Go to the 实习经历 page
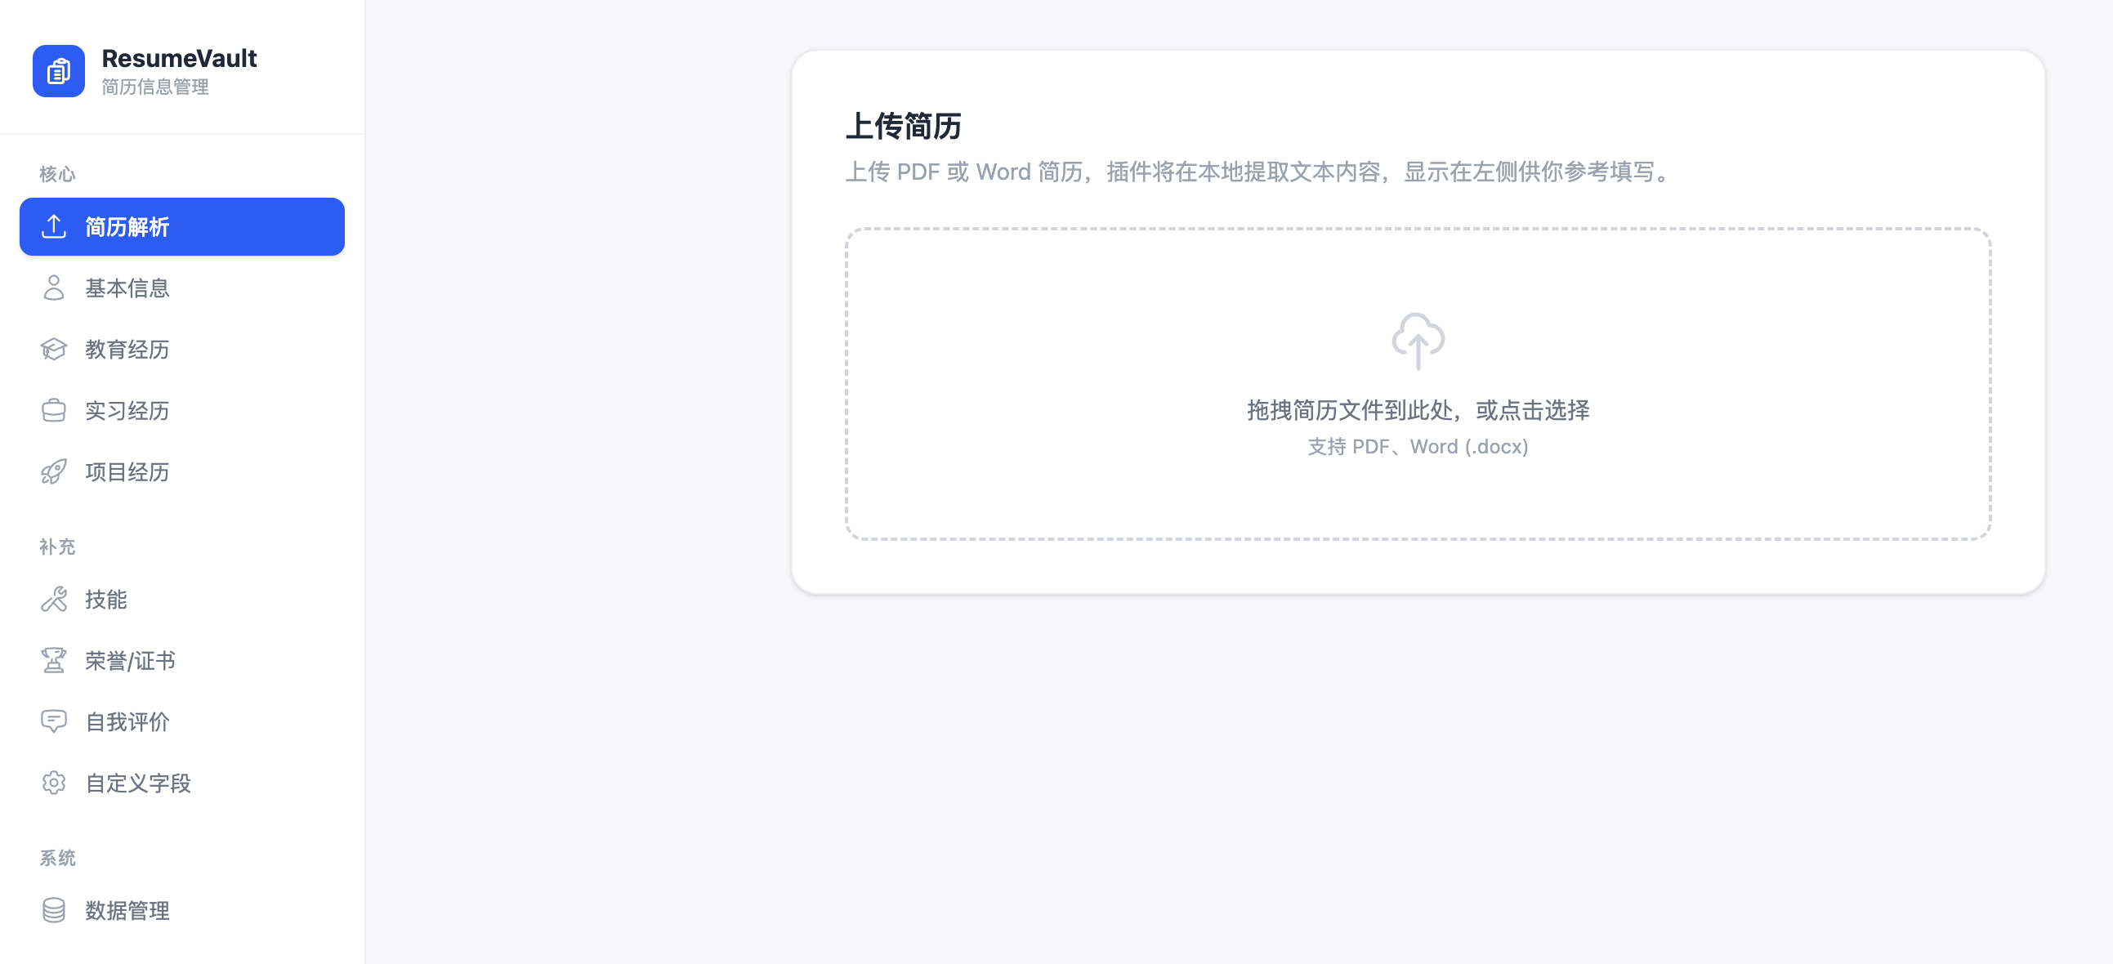Viewport: 2113px width, 964px height. click(127, 410)
